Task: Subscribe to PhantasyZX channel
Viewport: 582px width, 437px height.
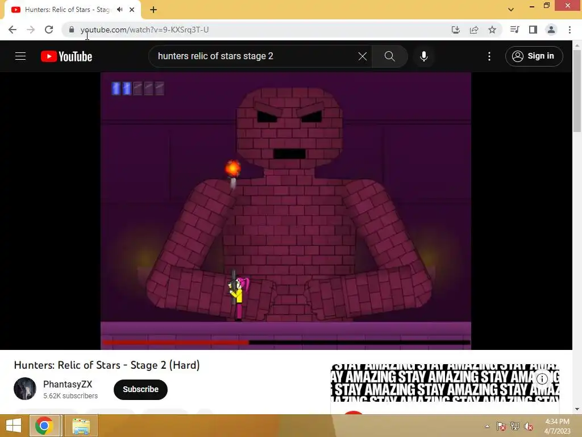Action: tap(141, 389)
